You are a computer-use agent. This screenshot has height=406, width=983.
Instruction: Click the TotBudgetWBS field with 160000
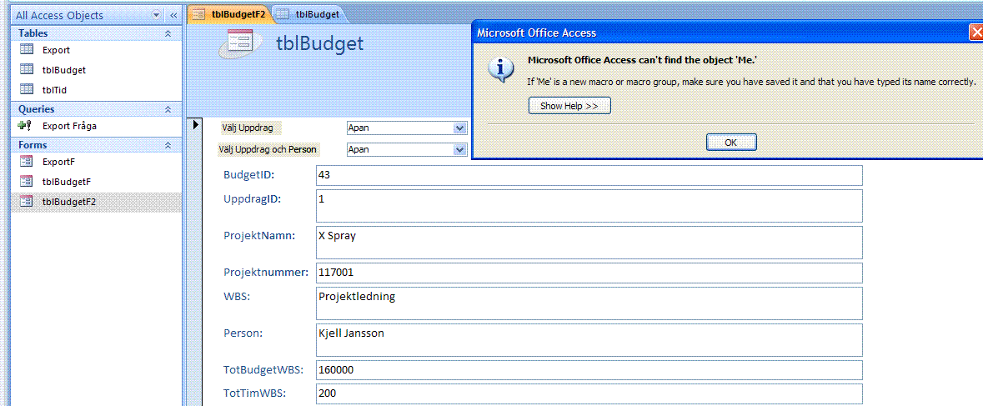pyautogui.click(x=589, y=369)
